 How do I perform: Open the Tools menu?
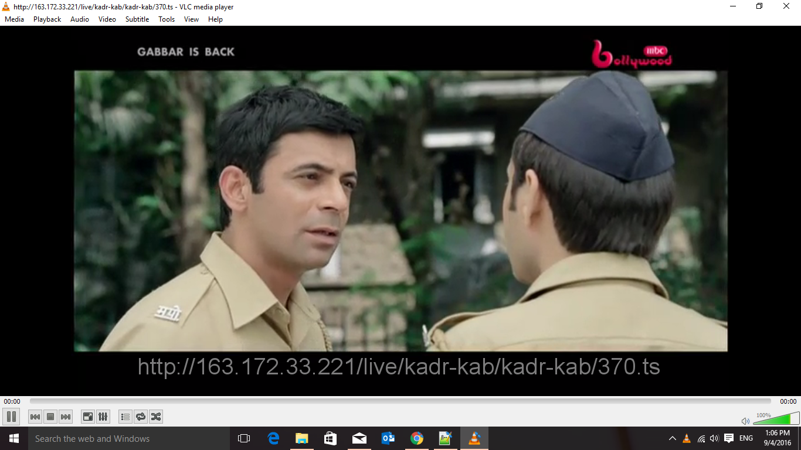point(167,19)
